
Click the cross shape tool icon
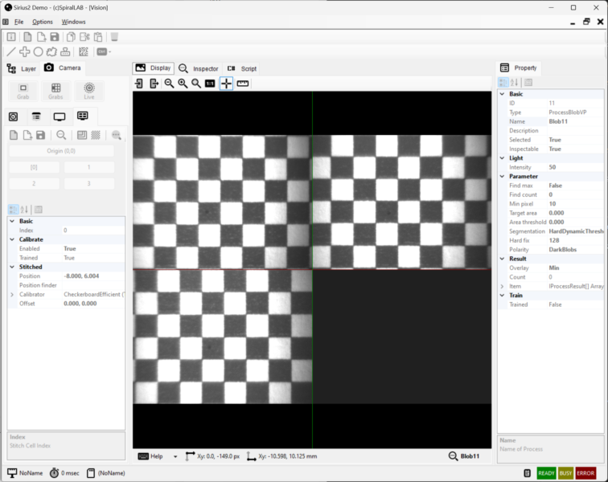(x=24, y=51)
